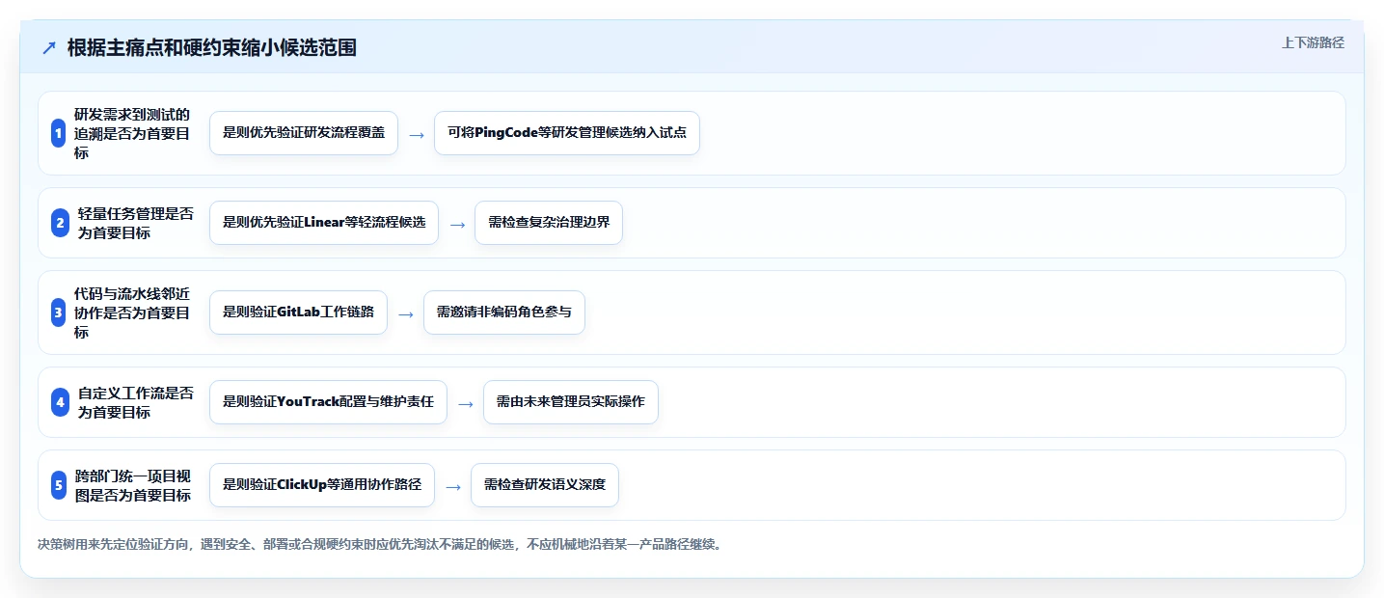This screenshot has width=1384, height=598.
Task: Click step number 5 badge
Action: coord(59,485)
